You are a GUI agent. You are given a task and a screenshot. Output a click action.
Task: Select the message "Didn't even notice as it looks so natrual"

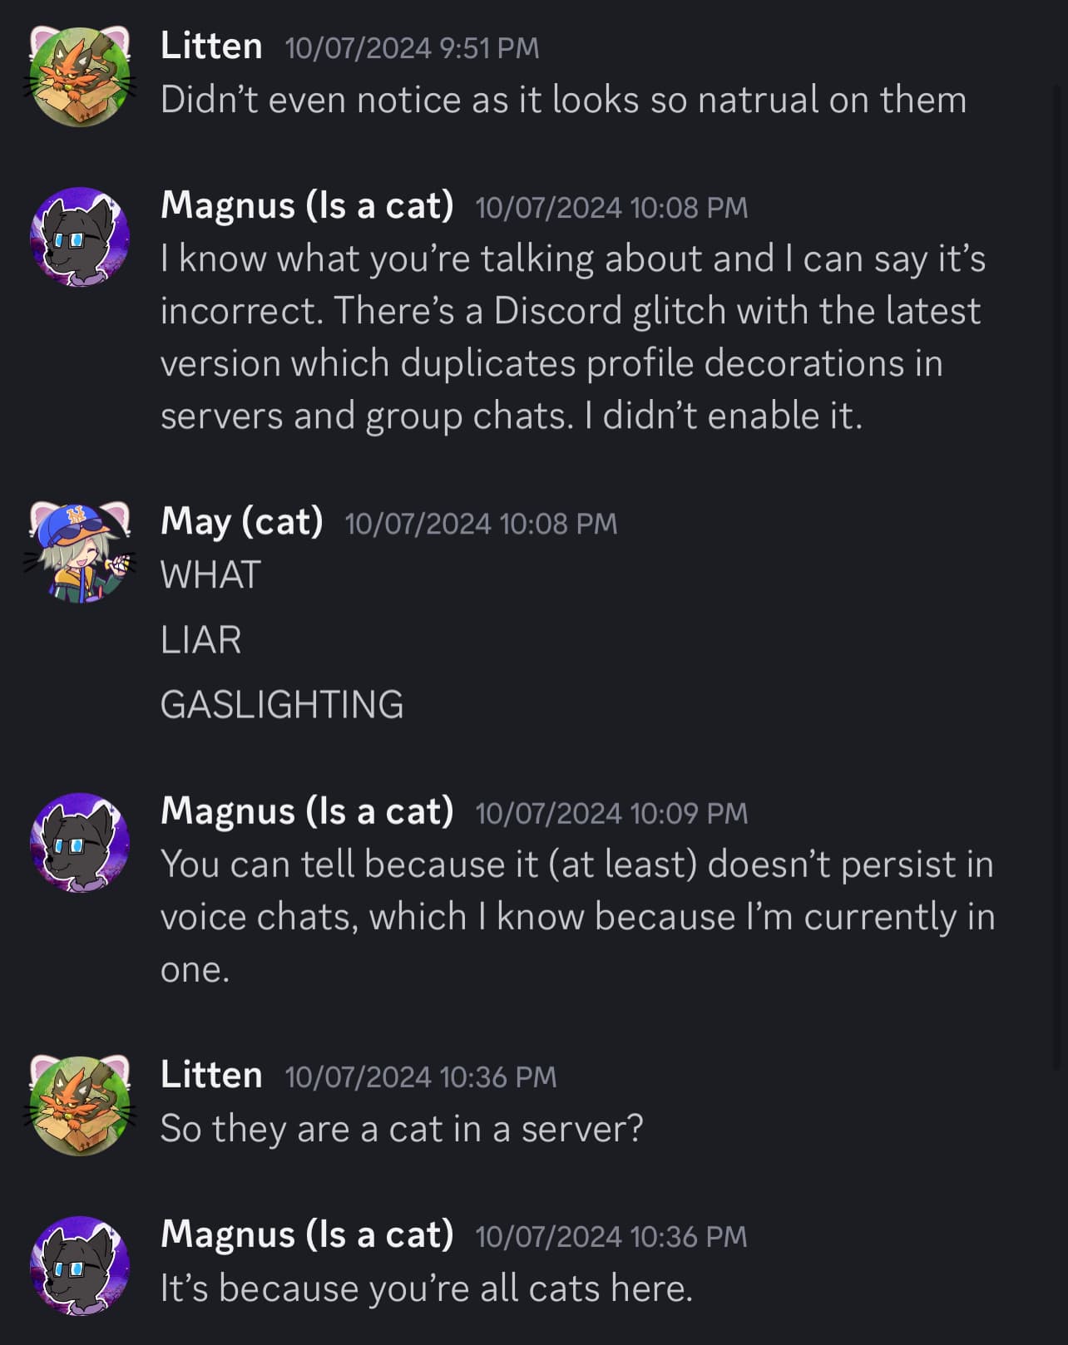coord(563,101)
